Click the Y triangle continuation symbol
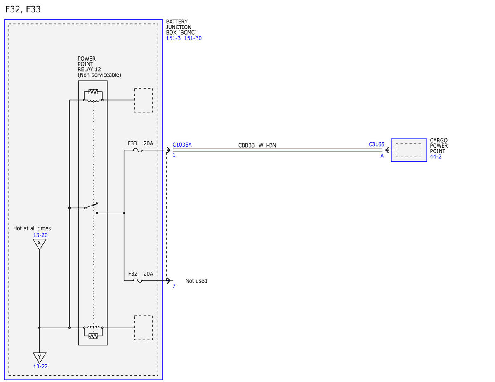 tap(39, 357)
